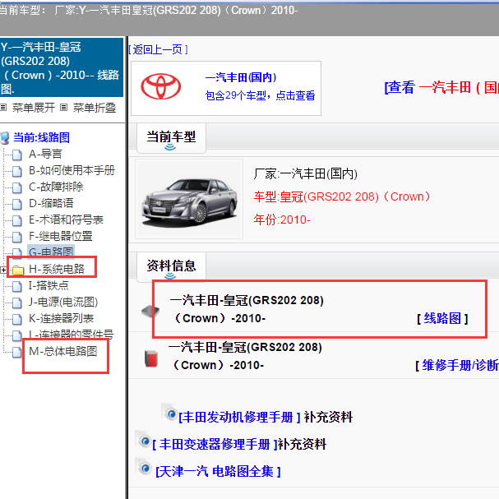Click the computer icon next to 当前:线路图

5,138
